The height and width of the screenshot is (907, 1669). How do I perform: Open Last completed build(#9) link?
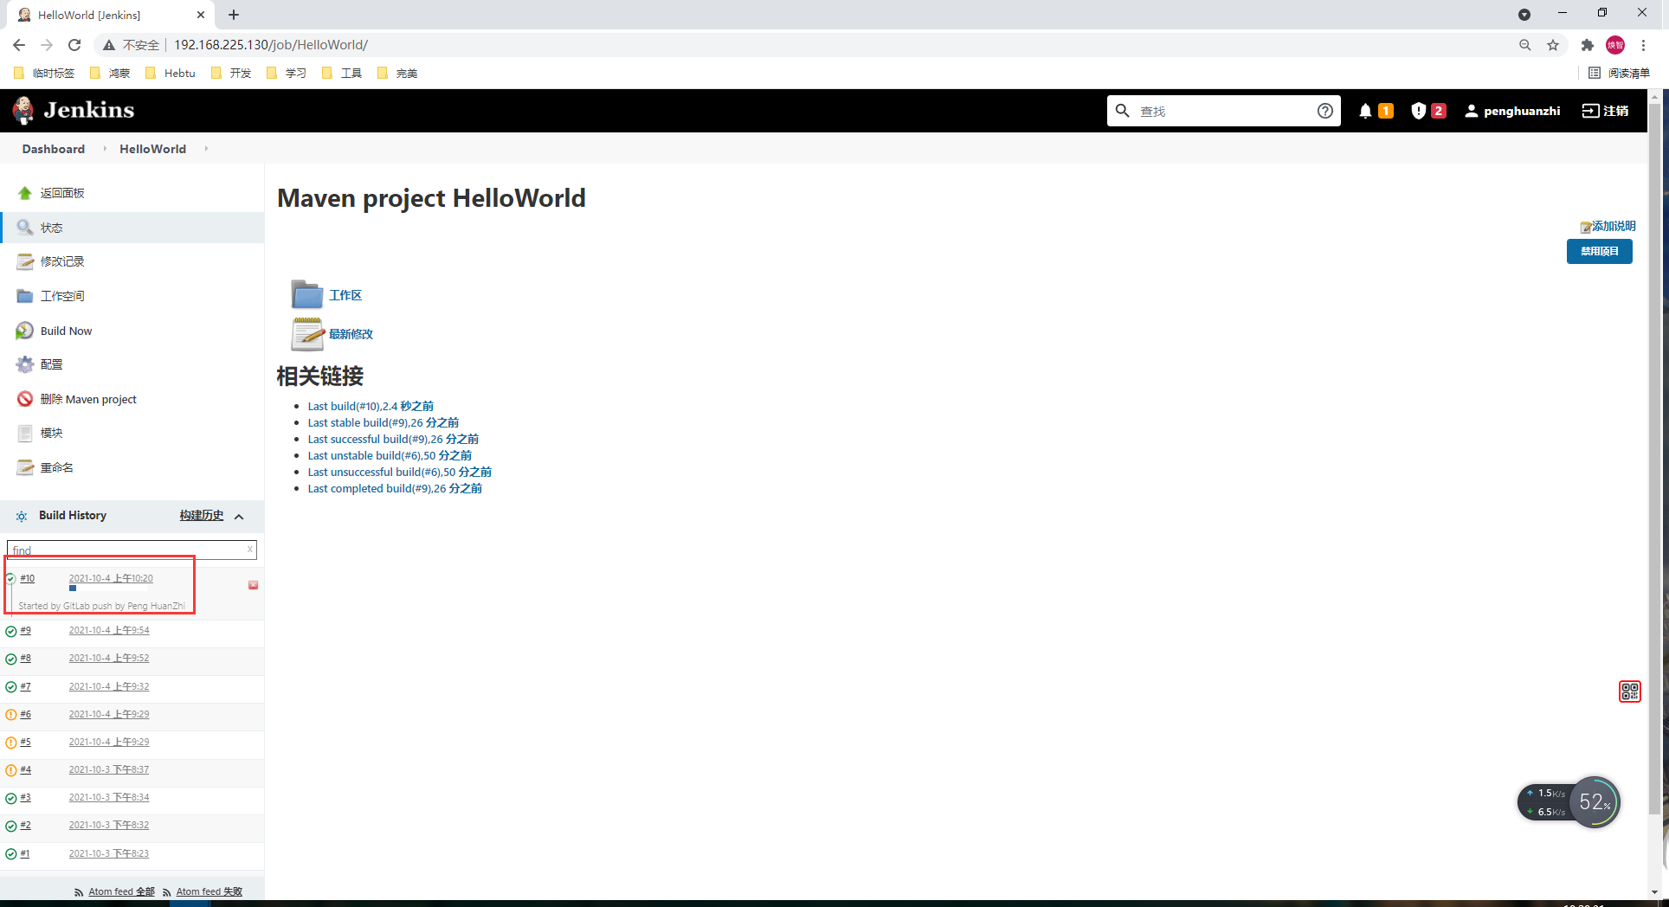[395, 488]
